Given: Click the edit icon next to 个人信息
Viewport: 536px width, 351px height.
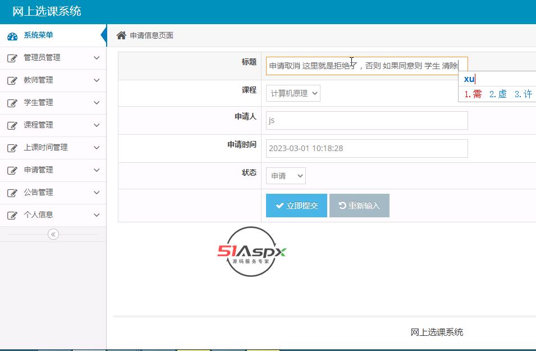Looking at the screenshot, I should (12, 216).
